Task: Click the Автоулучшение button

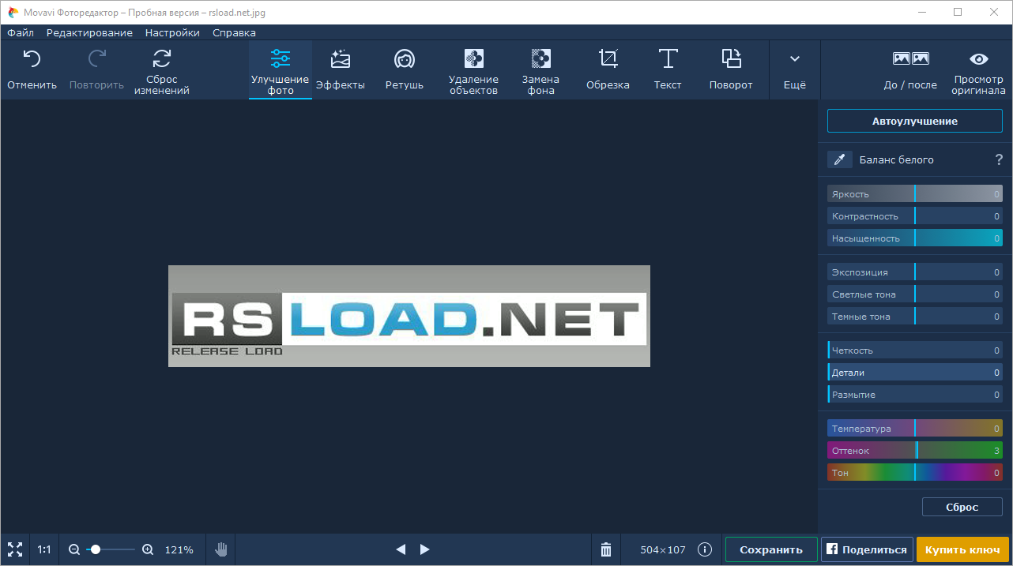Action: coord(915,121)
